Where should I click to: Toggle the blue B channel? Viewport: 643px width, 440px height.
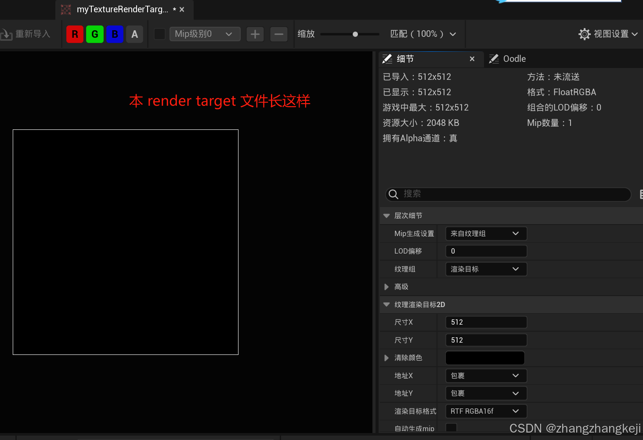pyautogui.click(x=115, y=34)
